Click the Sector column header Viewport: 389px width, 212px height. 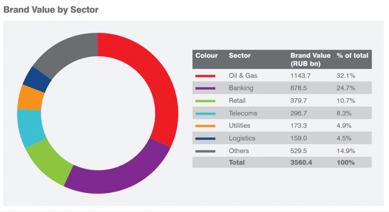tap(240, 56)
